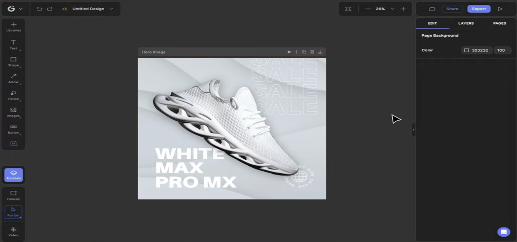Undo the last action

pos(39,9)
